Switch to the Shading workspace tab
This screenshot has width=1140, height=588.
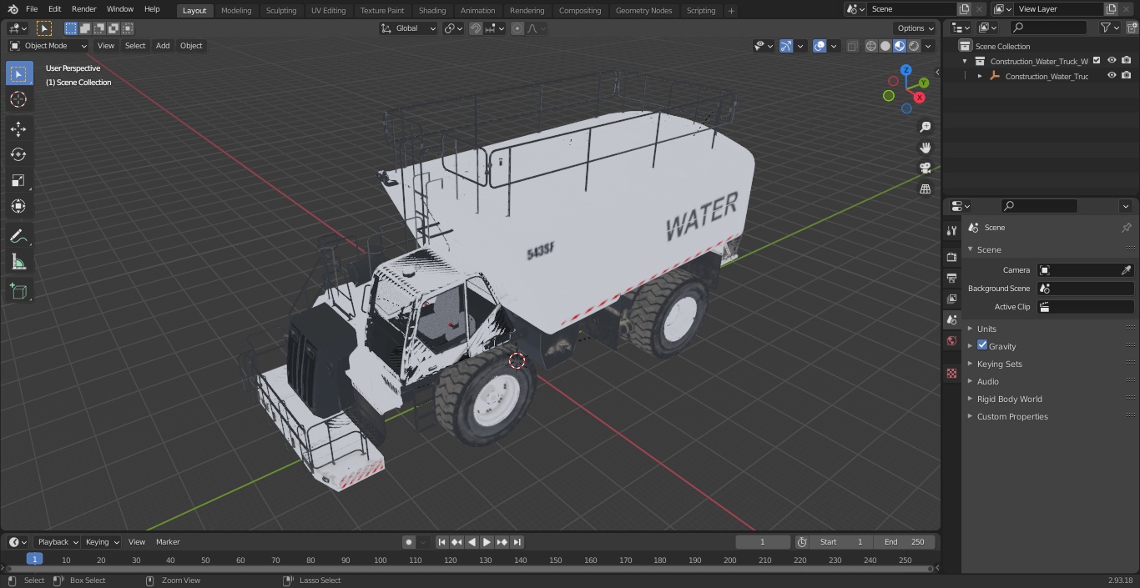(432, 11)
